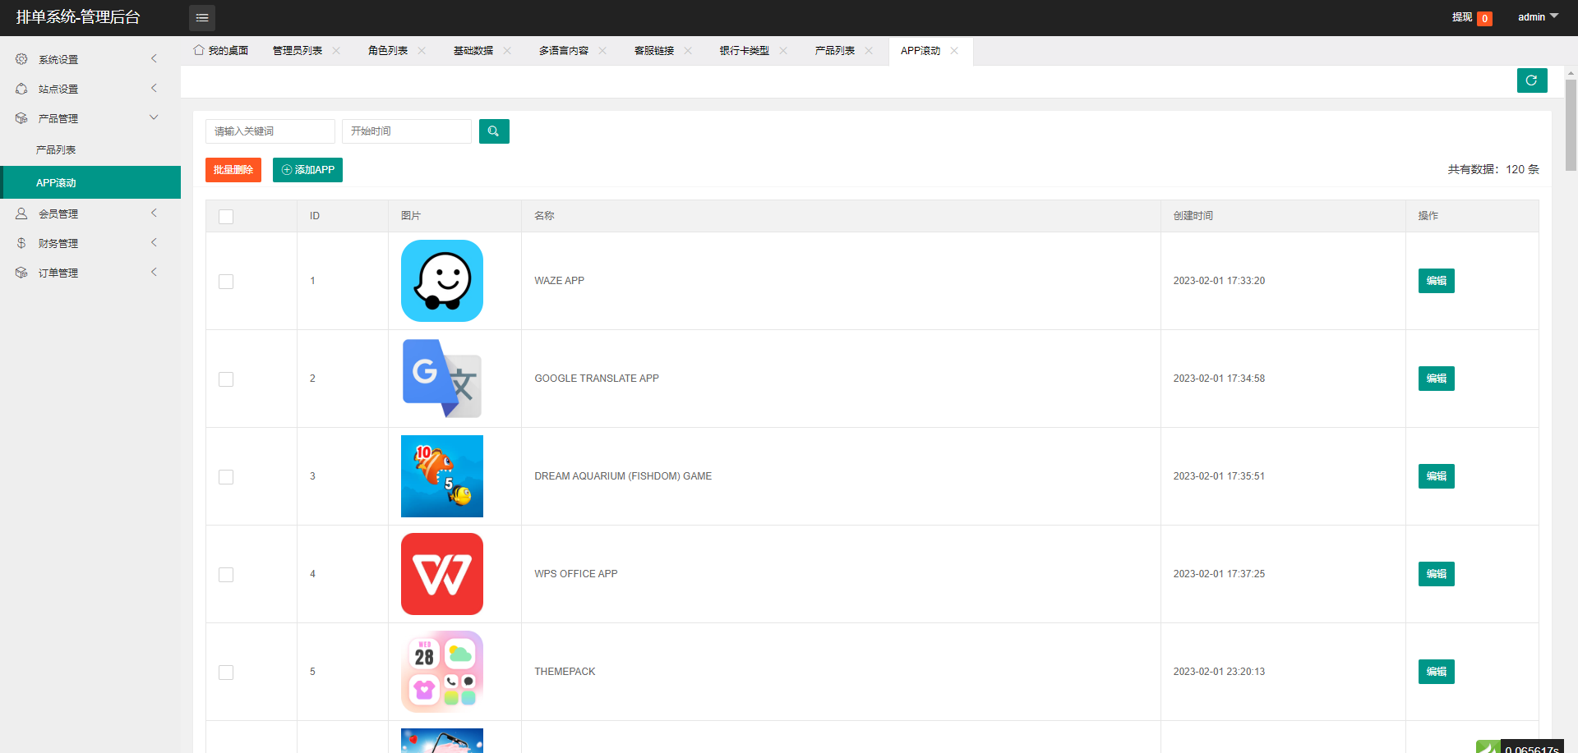This screenshot has width=1578, height=753.
Task: Click the home icon on 我的桌面 tab
Action: (199, 50)
